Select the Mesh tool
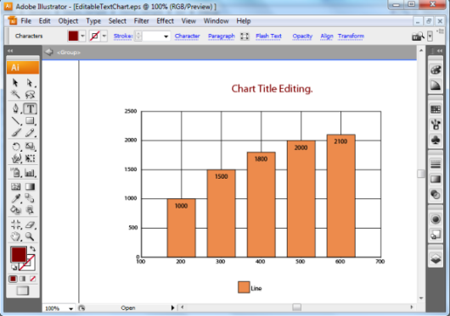The width and height of the screenshot is (450, 316). (16, 186)
